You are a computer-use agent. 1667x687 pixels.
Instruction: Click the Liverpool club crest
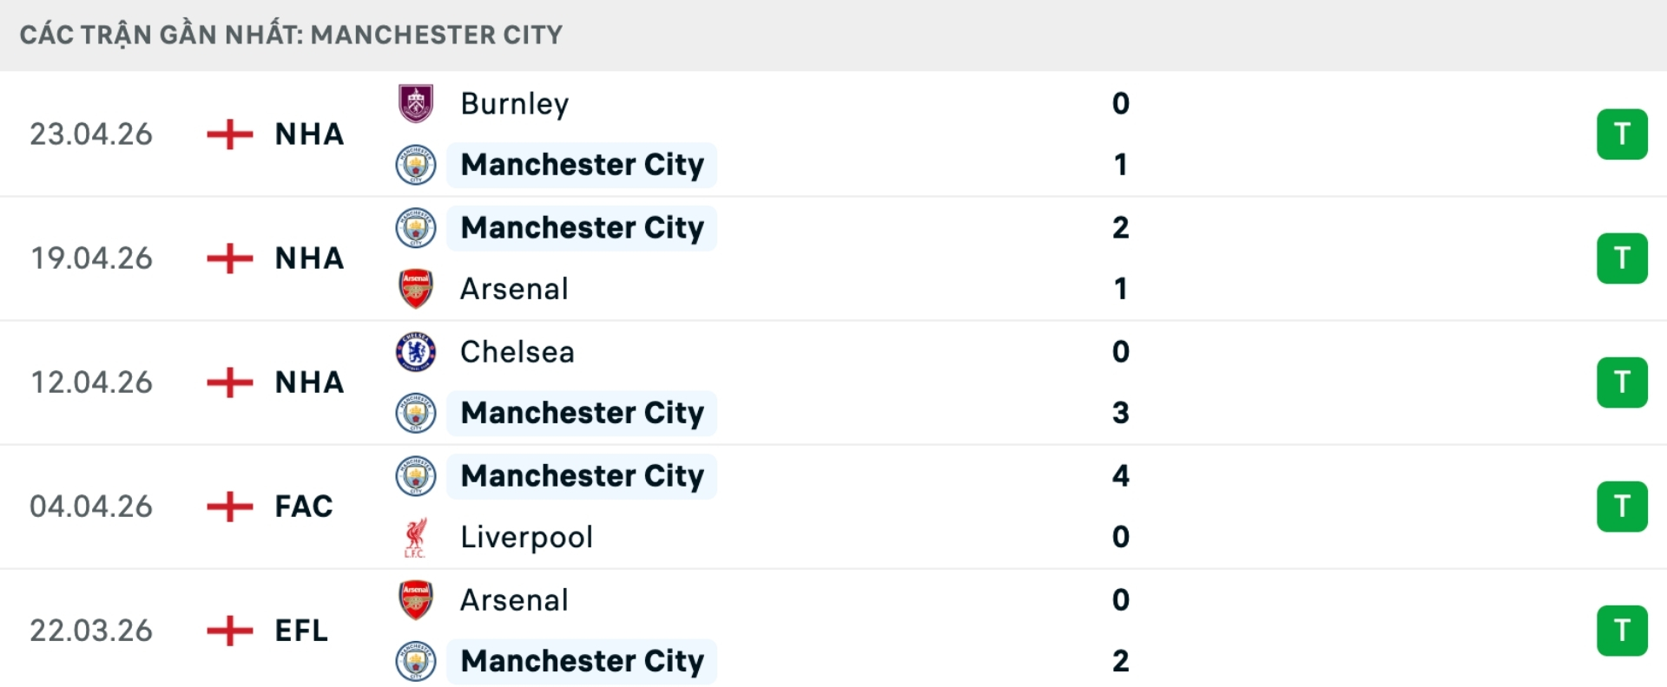click(416, 537)
